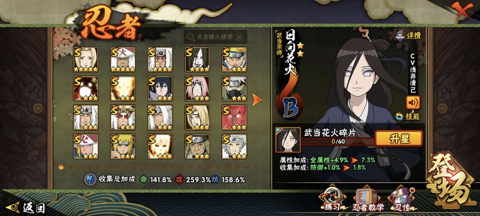Image resolution: width=480 pixels, height=216 pixels.
Task: Select the Tsunade ninja in first slot
Action: (86, 60)
